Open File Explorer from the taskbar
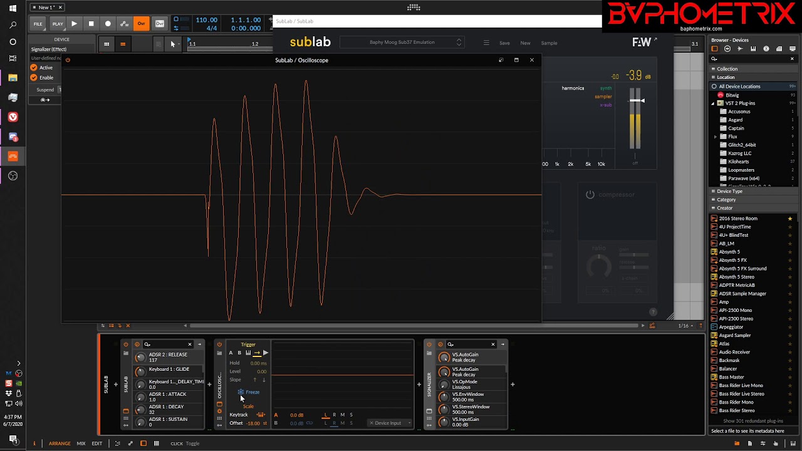Viewport: 802px width, 451px height. (13, 78)
